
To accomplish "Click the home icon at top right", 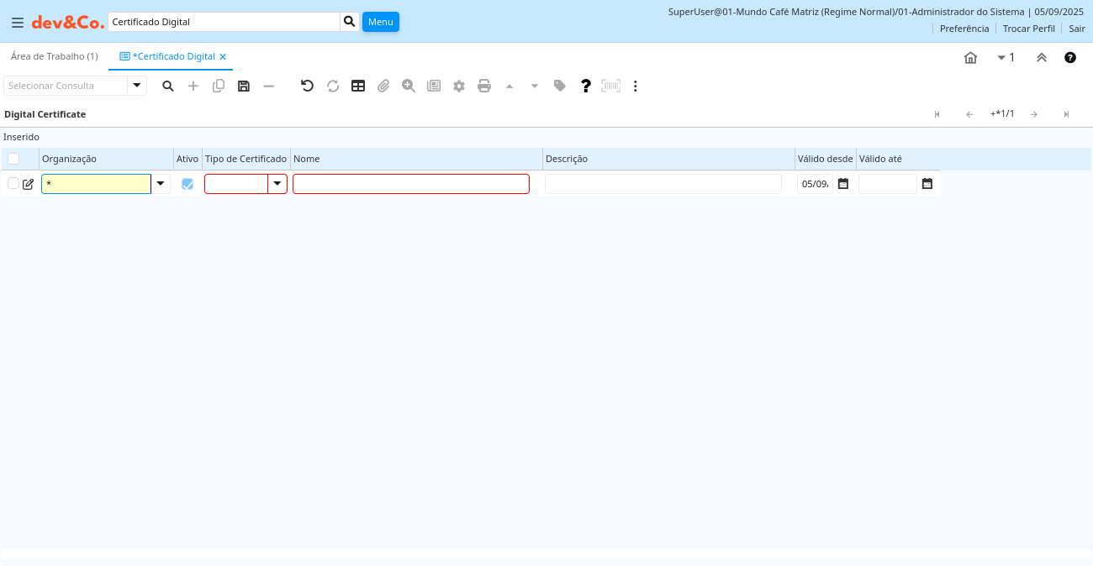I will [x=970, y=58].
